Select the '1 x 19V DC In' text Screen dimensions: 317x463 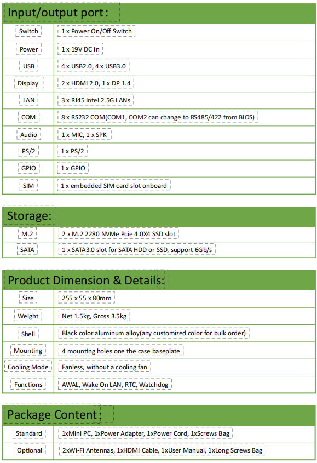(80, 49)
